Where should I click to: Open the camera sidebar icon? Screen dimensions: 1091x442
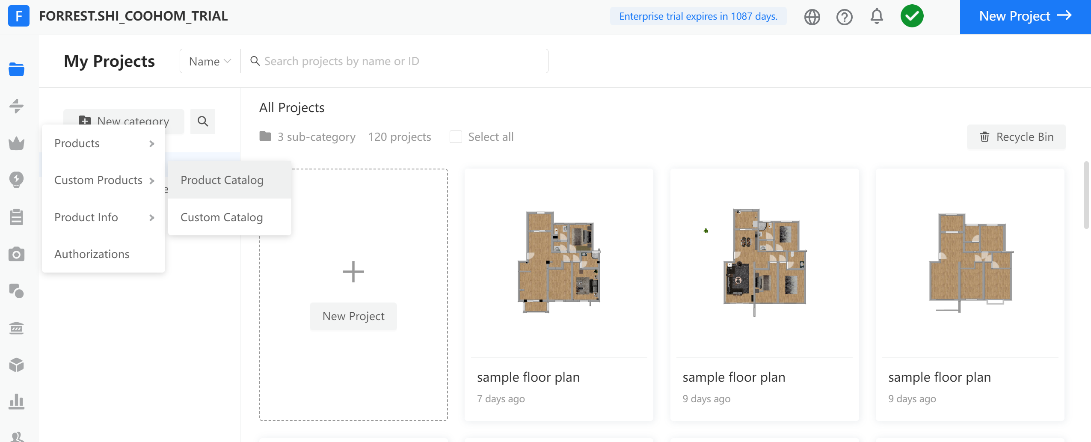coord(16,255)
